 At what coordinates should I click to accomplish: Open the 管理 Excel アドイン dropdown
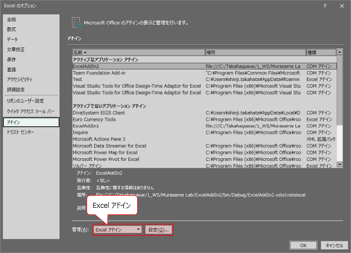(118, 230)
